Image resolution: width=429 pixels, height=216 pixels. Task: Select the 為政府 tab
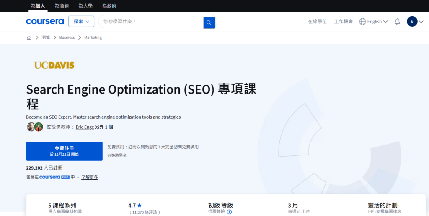[109, 6]
